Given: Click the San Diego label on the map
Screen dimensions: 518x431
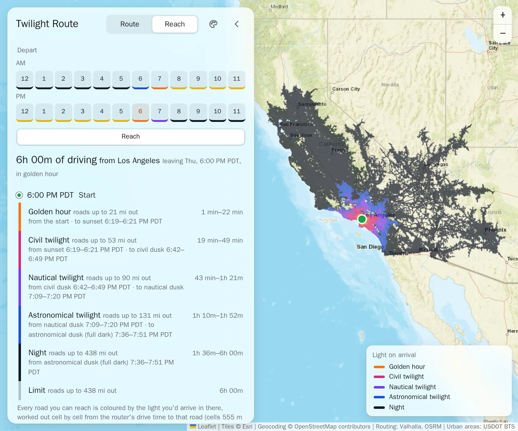Looking at the screenshot, I should coord(370,247).
